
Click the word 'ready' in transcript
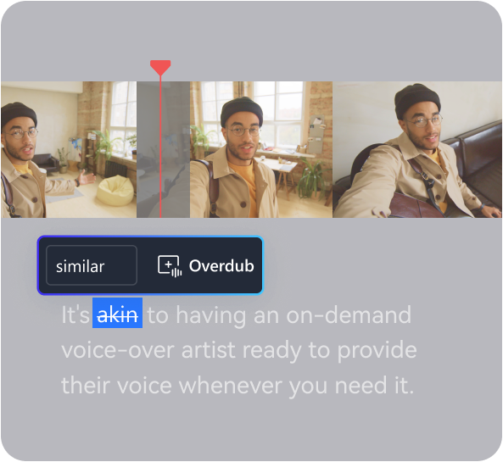(x=272, y=352)
